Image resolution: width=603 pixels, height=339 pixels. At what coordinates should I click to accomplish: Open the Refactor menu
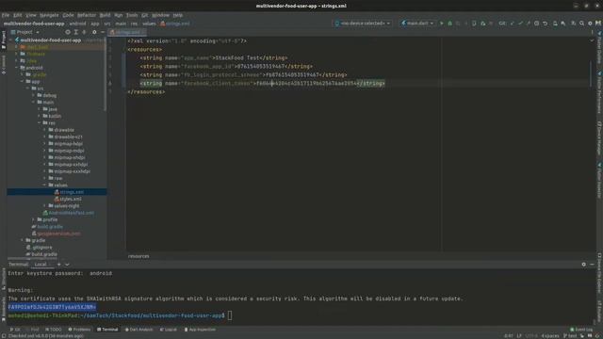point(87,15)
